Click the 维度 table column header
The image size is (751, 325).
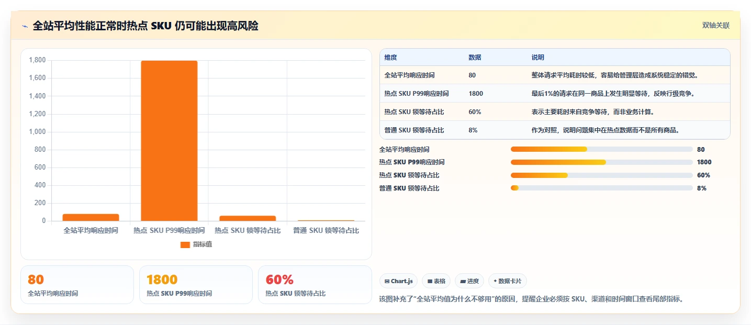[390, 58]
